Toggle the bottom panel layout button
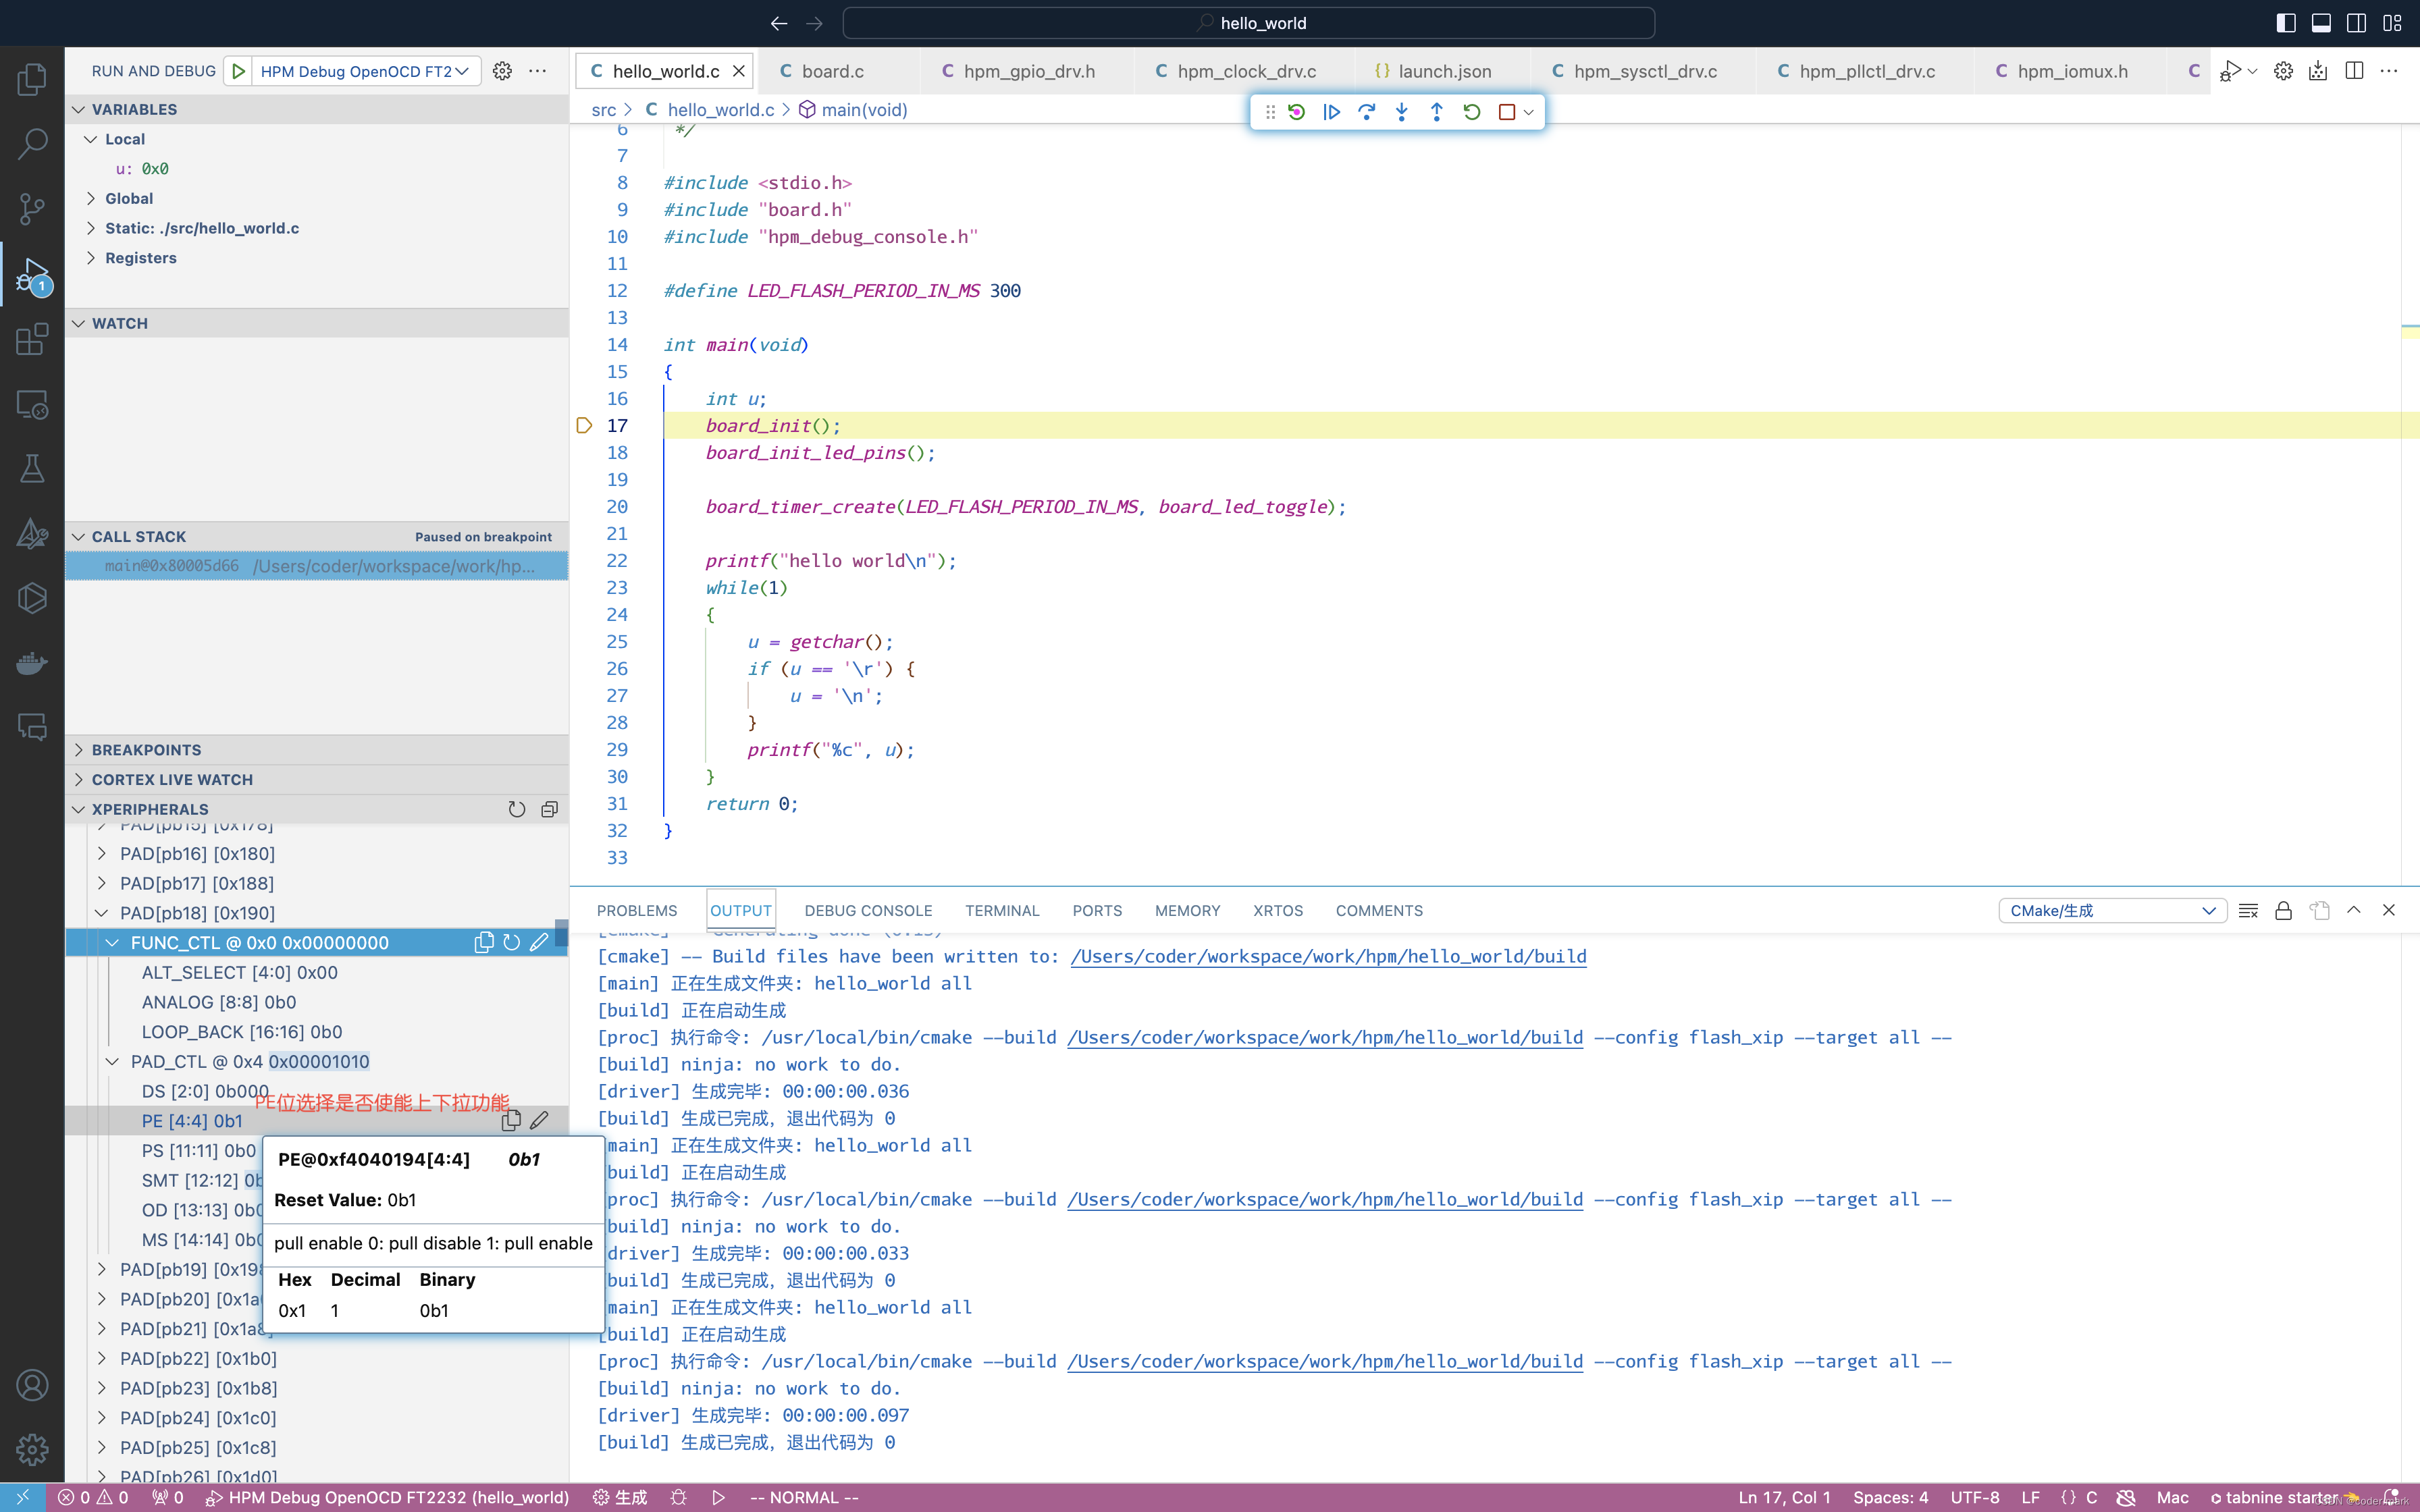This screenshot has height=1512, width=2420. (2321, 23)
